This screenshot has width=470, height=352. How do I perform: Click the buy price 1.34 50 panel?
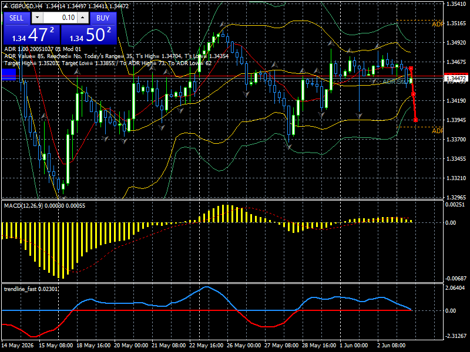coord(89,35)
